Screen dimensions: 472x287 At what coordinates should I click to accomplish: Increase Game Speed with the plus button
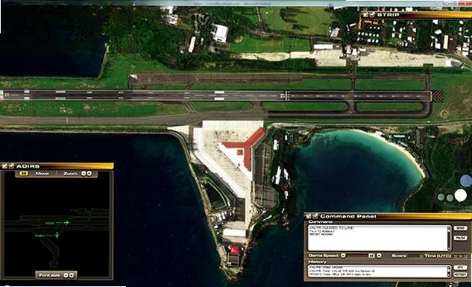pyautogui.click(x=379, y=256)
